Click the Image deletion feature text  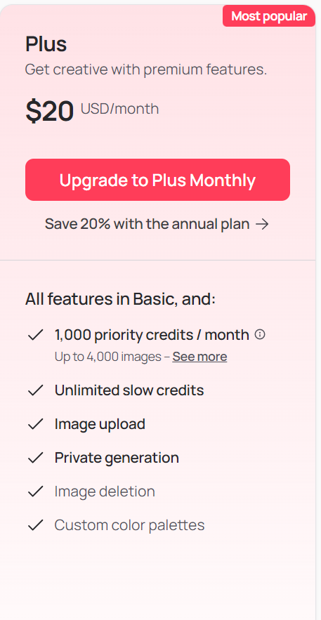(x=105, y=492)
